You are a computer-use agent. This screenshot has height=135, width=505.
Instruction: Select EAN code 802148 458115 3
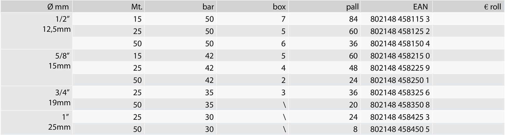click(400, 19)
